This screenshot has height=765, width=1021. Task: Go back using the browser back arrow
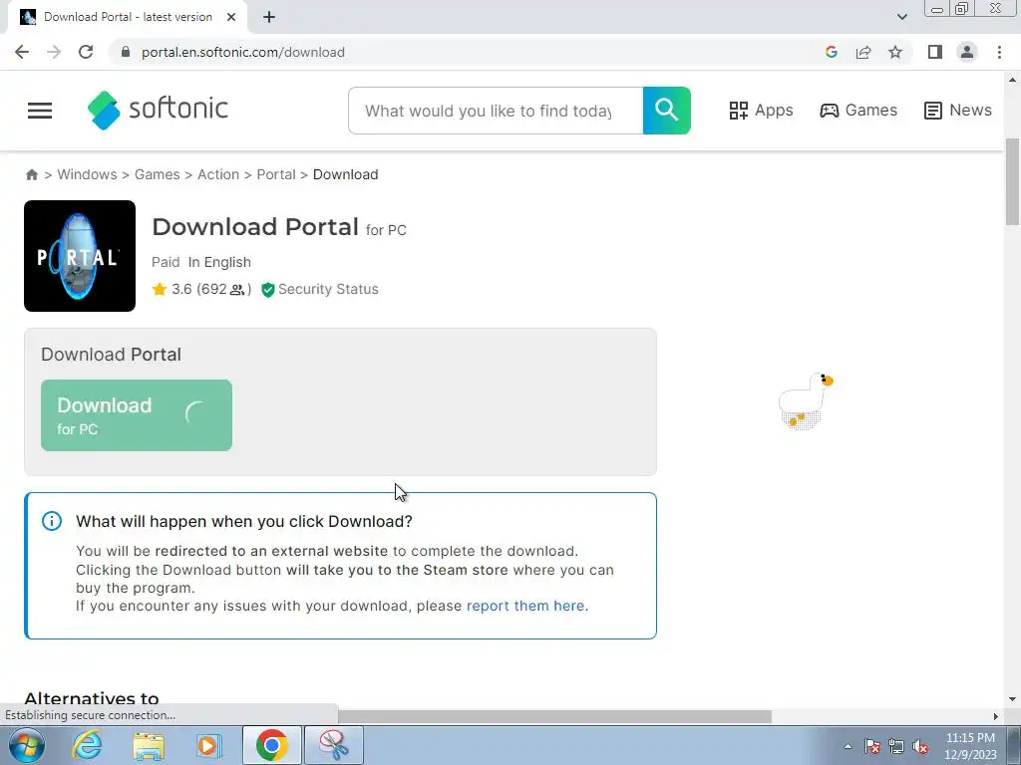click(22, 52)
